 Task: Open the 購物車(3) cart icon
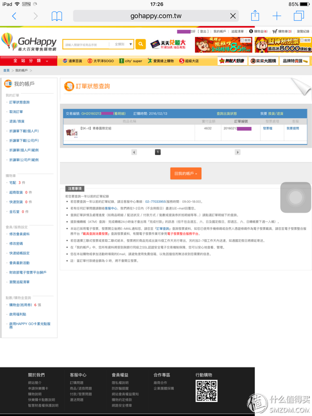pos(282,31)
